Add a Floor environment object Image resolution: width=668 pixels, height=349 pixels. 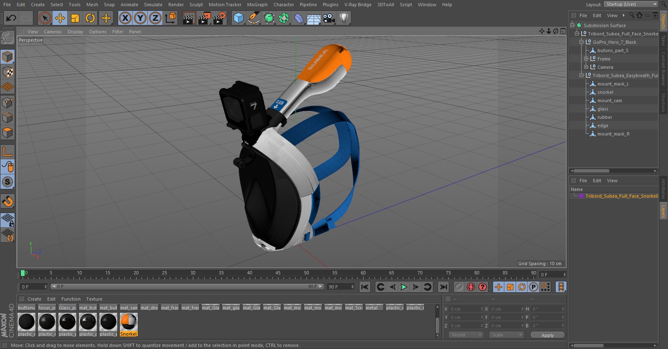tap(314, 18)
